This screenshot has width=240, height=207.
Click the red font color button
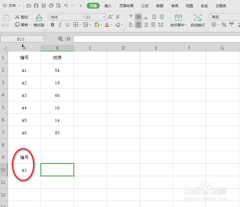click(107, 25)
